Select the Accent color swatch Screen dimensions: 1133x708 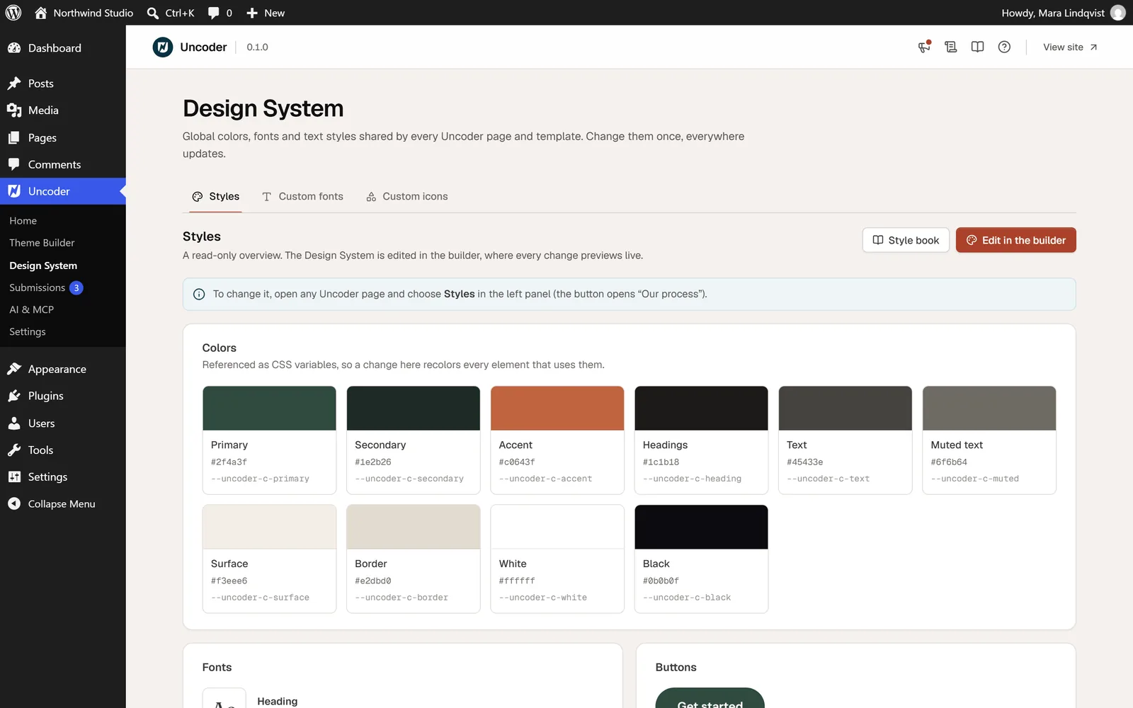557,409
